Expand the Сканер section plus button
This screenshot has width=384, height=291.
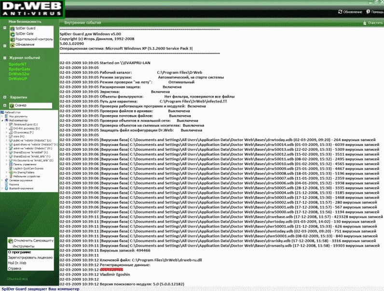tap(5, 105)
